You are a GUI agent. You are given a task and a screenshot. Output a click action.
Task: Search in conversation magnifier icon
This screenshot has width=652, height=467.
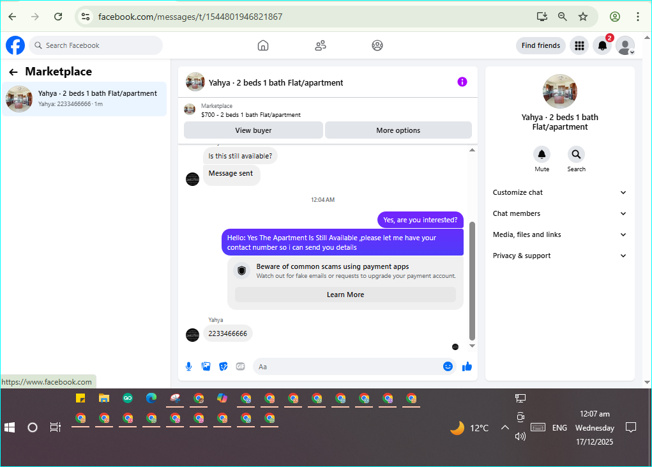(x=576, y=155)
